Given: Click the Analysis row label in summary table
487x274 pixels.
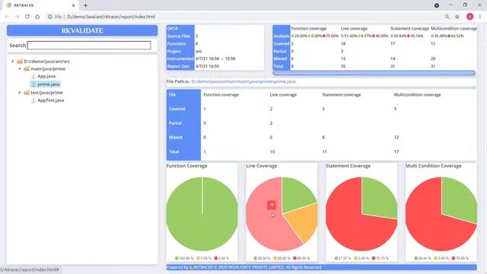Looking at the screenshot, I should tap(282, 36).
